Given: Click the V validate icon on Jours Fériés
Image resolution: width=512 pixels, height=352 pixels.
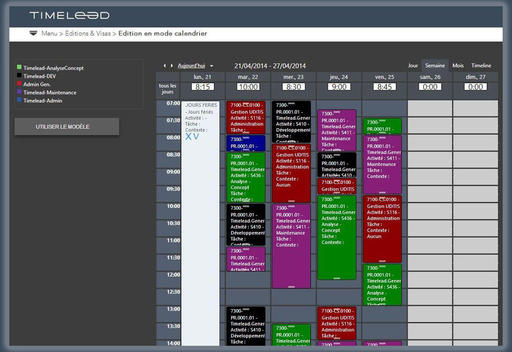Looking at the screenshot, I should coord(196,137).
